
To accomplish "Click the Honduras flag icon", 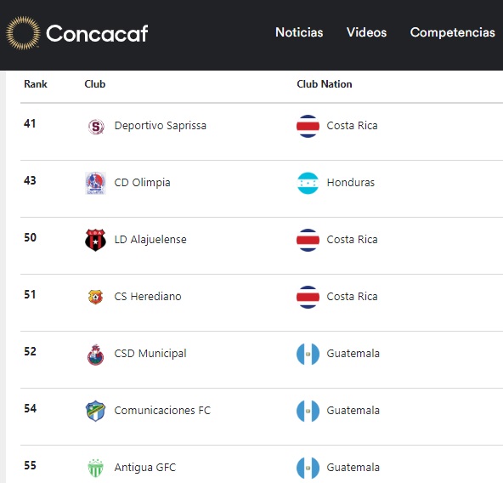I will pos(308,183).
